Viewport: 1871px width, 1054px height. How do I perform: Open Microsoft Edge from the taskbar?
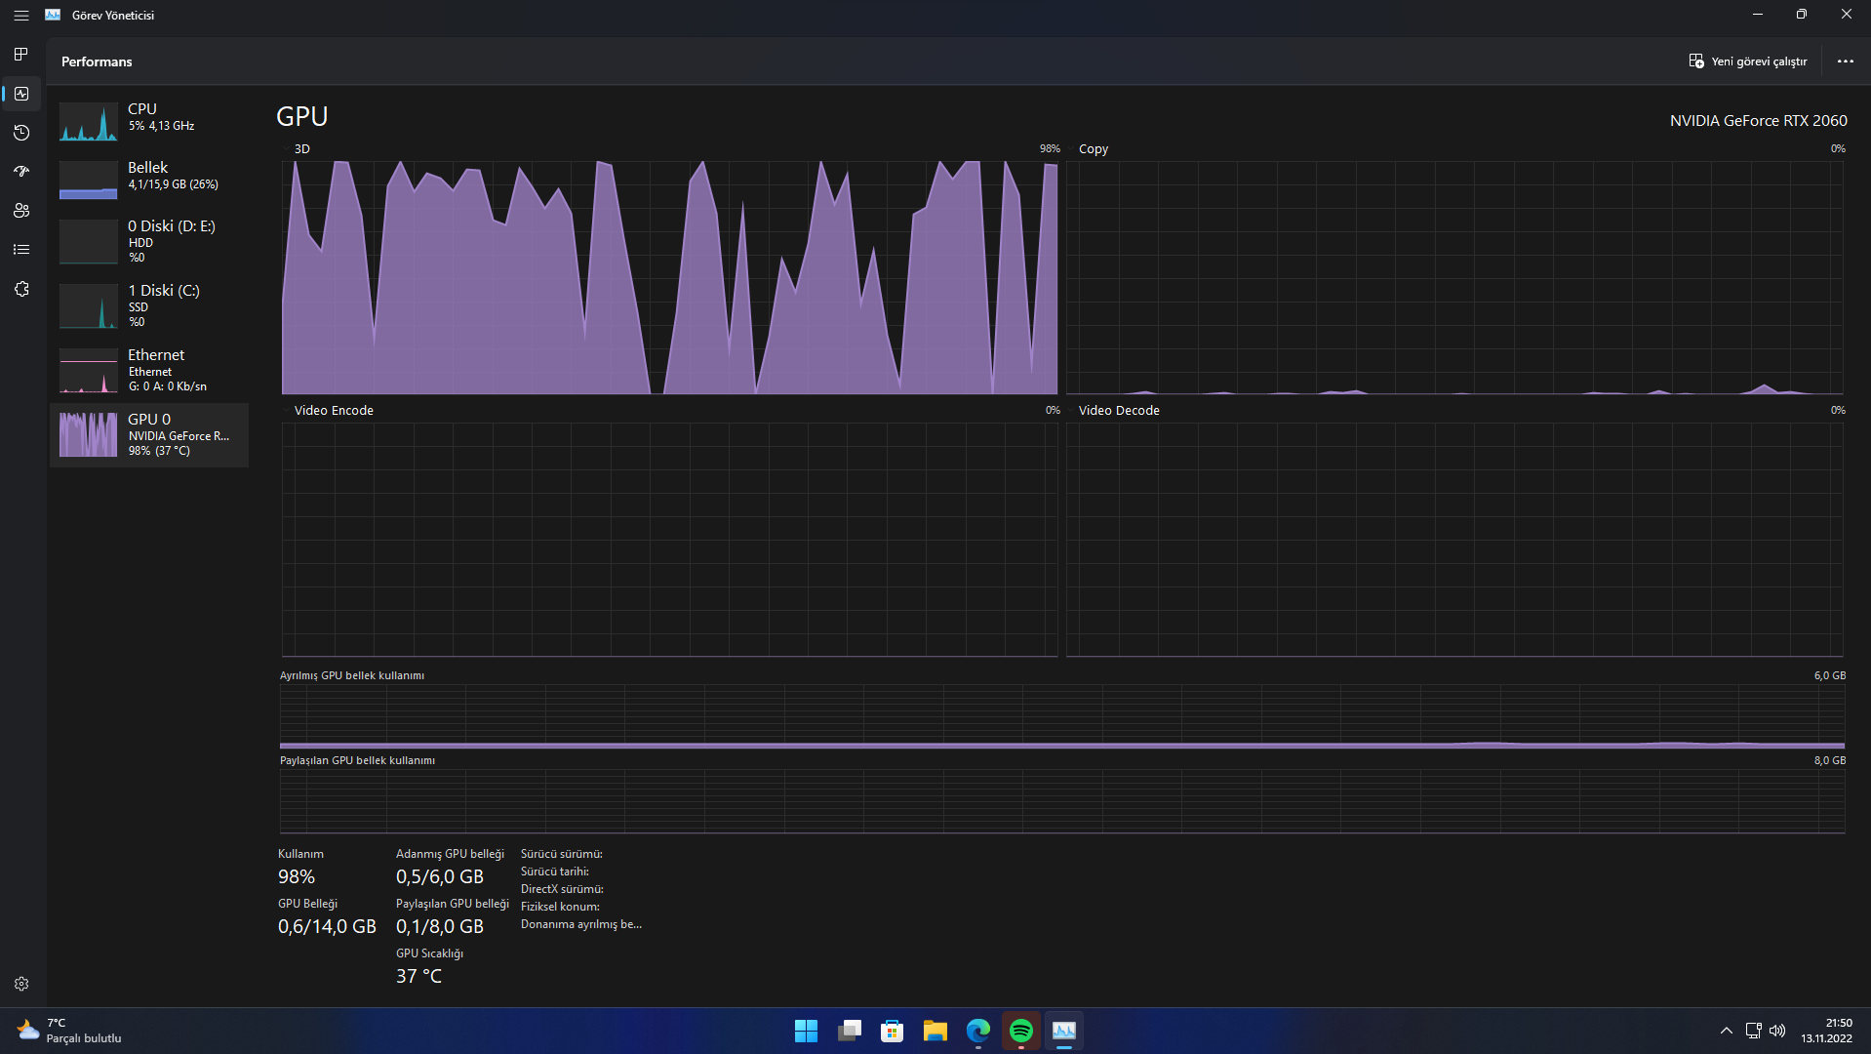point(977,1031)
